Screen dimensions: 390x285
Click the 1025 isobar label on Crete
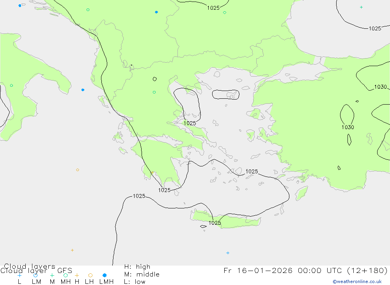[214, 223]
